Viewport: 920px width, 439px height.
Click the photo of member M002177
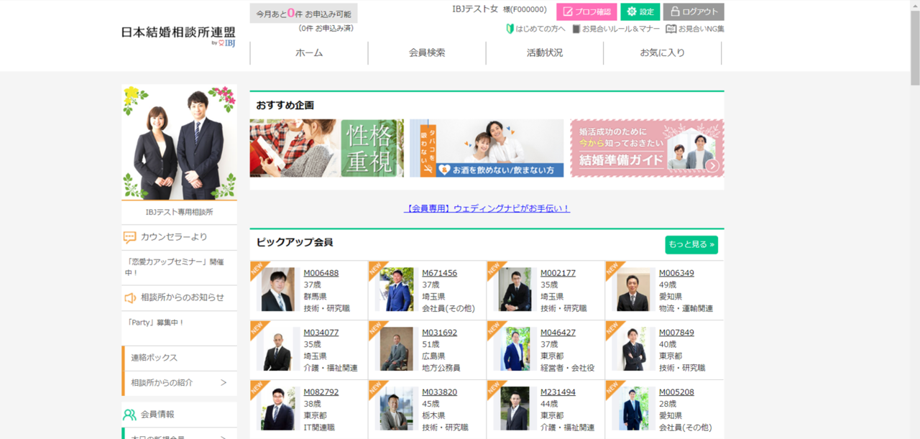coord(515,290)
